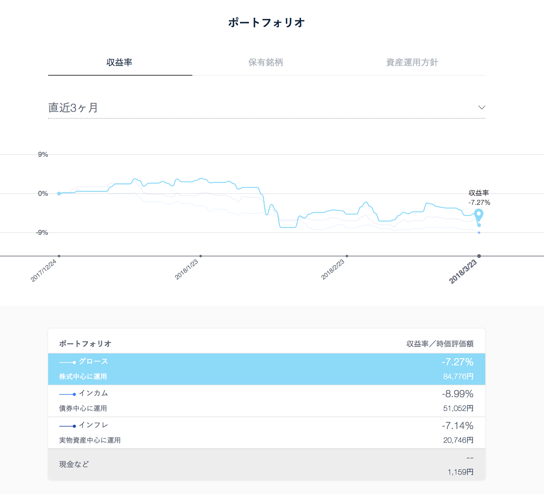
Task: Open the 資産運用方針 tab
Action: [412, 62]
